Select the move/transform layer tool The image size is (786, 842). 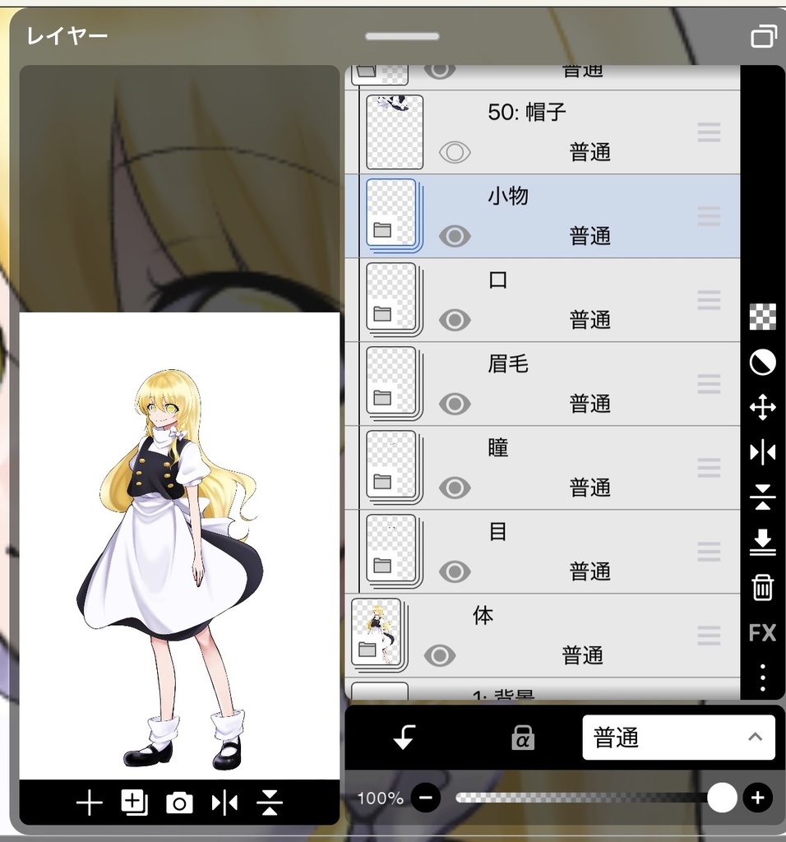point(762,408)
